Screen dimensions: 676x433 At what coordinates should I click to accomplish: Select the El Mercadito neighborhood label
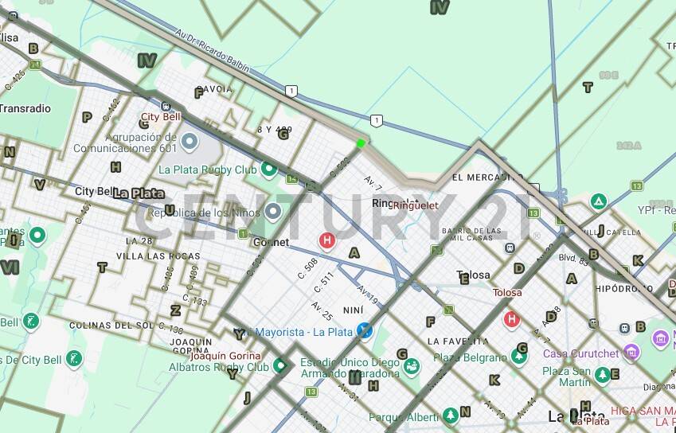click(x=481, y=177)
